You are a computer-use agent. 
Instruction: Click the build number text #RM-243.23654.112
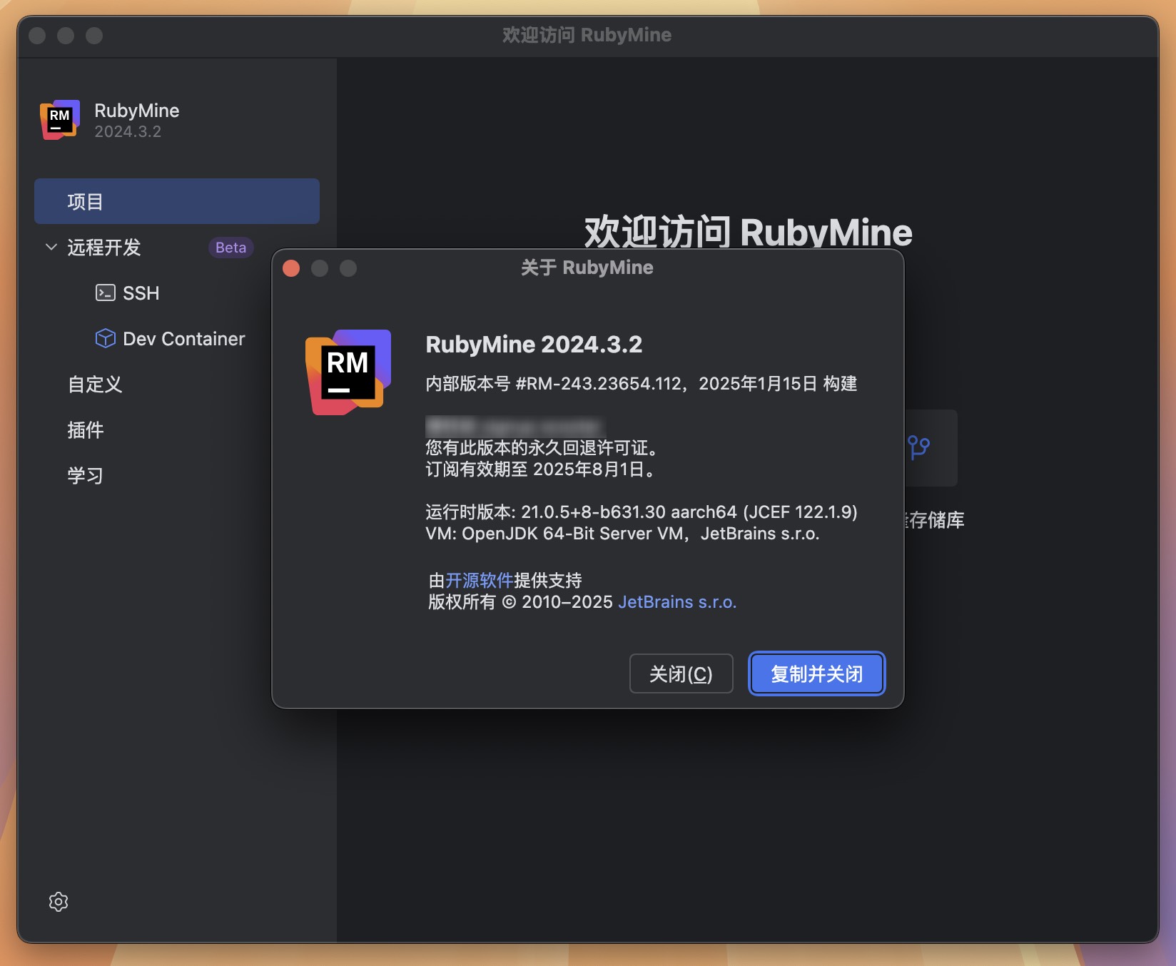tap(599, 384)
